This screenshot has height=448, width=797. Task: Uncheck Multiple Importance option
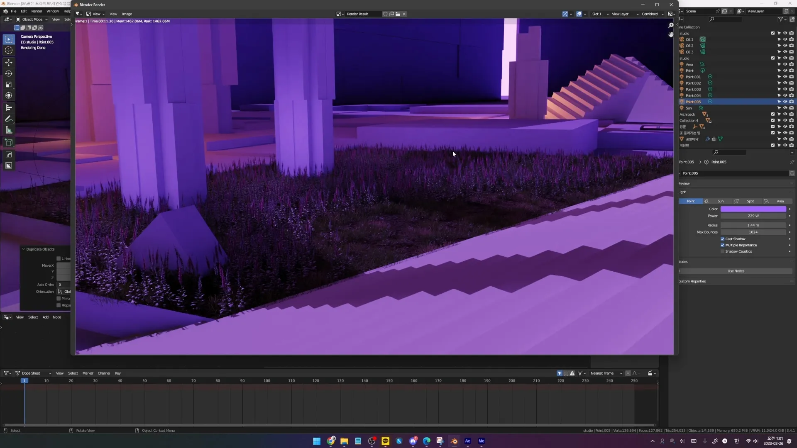(x=722, y=245)
